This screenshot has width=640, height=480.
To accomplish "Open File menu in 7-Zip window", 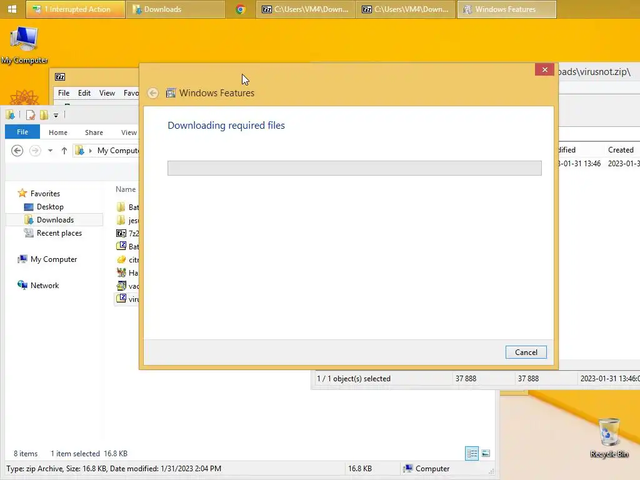I will coord(64,93).
